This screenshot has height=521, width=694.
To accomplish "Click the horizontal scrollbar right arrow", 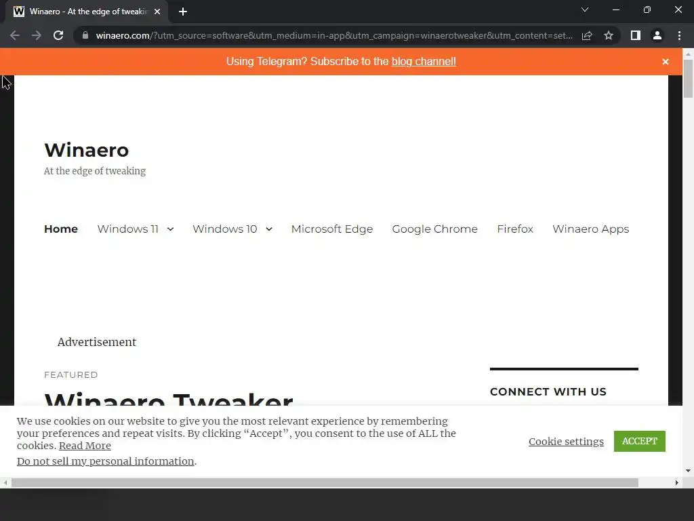I will pyautogui.click(x=677, y=482).
